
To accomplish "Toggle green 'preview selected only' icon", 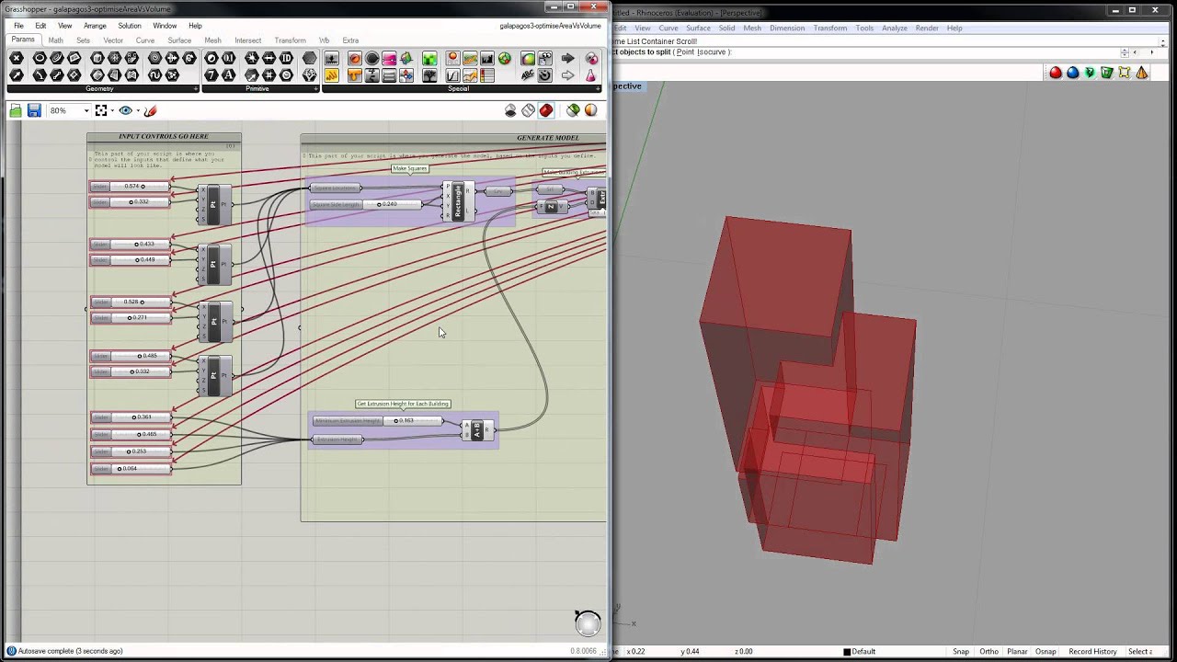I will (x=573, y=110).
